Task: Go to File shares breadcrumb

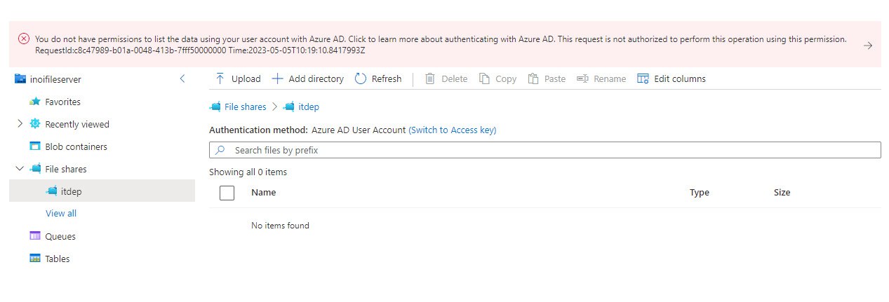Action: pos(245,107)
